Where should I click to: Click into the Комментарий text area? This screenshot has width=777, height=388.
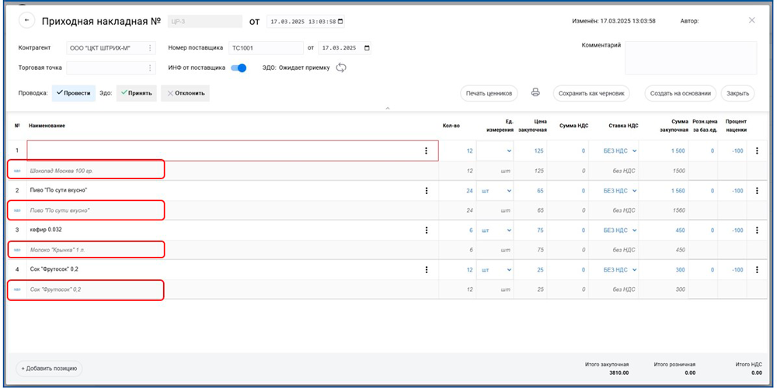click(x=690, y=58)
